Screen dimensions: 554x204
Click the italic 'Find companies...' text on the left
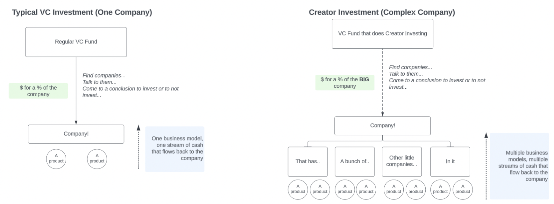pos(104,76)
